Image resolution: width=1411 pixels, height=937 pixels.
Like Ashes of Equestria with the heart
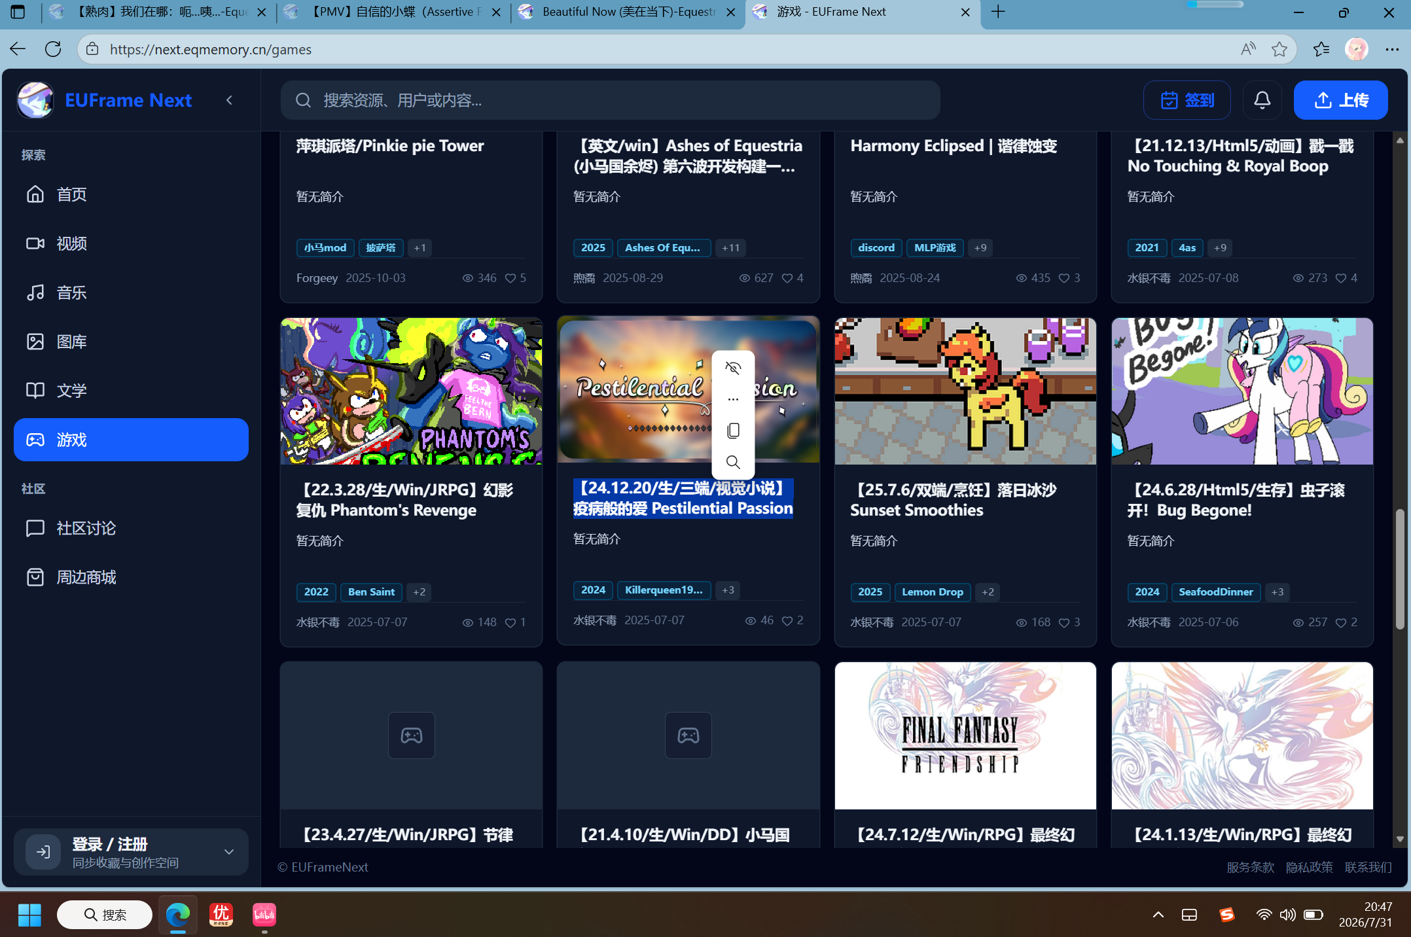click(x=787, y=278)
